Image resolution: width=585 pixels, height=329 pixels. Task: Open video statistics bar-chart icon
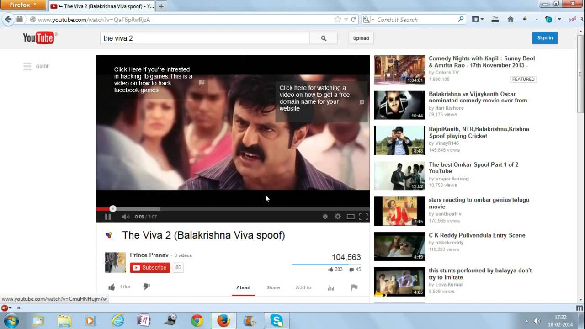331,287
